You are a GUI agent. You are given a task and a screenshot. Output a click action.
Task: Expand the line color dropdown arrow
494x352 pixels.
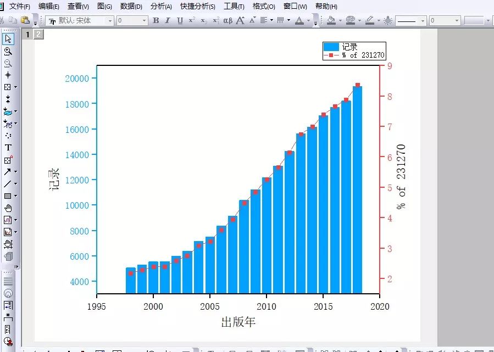point(379,20)
